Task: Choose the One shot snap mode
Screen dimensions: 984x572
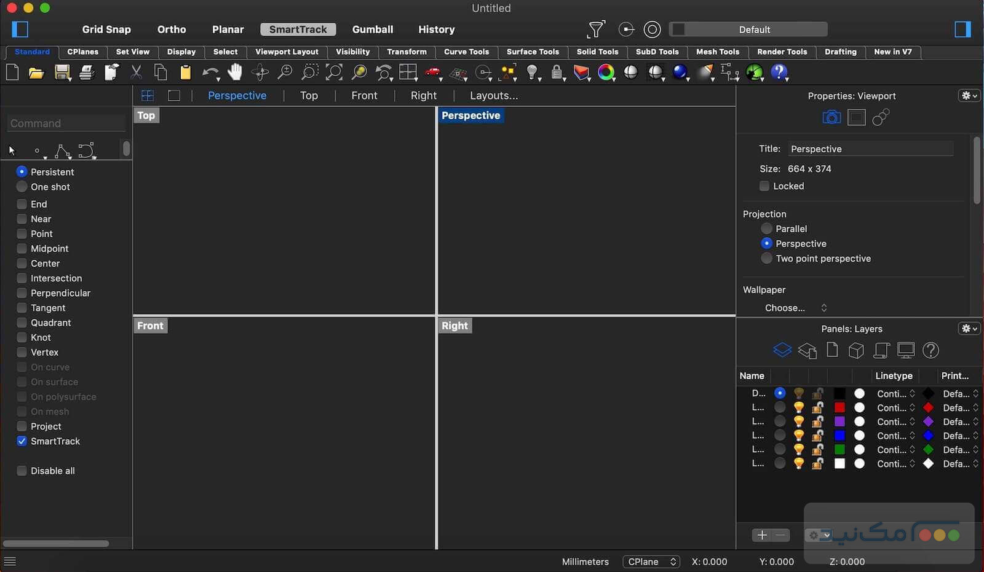Action: pos(22,187)
